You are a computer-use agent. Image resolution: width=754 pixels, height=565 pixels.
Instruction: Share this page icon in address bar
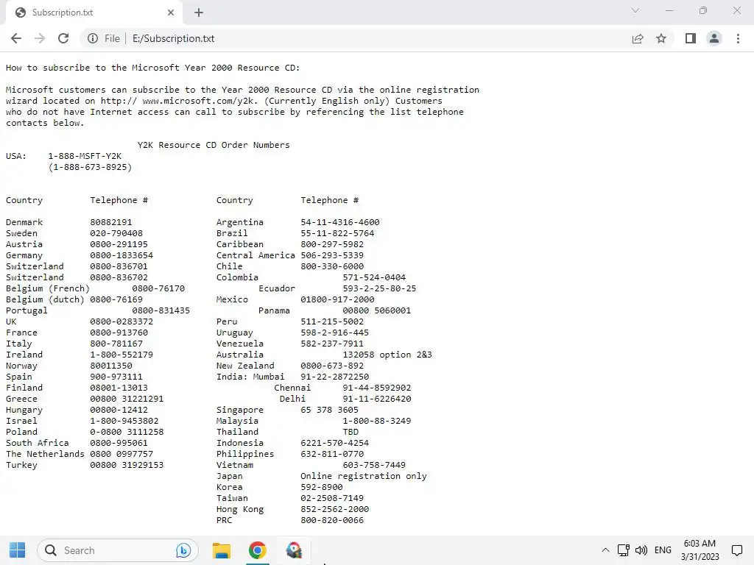638,38
